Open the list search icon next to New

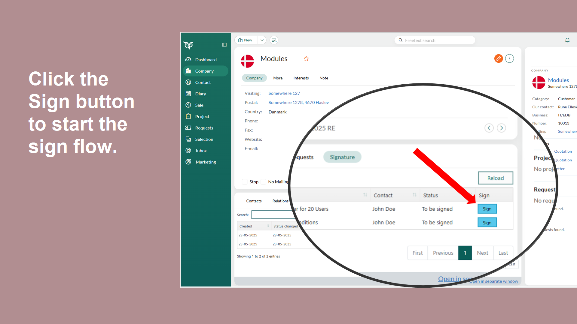click(x=274, y=40)
